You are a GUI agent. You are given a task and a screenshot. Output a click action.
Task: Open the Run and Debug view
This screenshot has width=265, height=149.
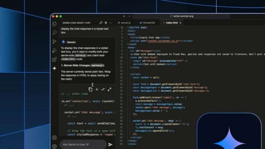[x=54, y=50]
